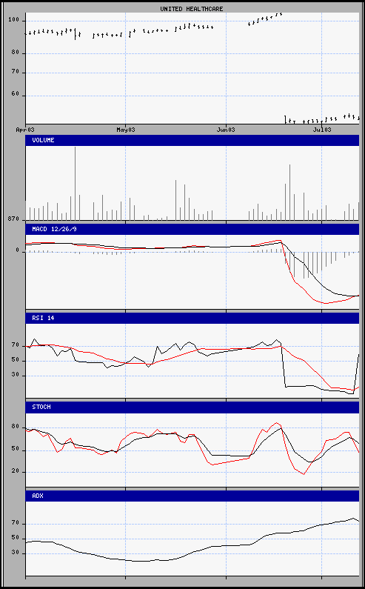365x589 pixels.
Task: Click the 870 volume axis label
Action: 13,219
